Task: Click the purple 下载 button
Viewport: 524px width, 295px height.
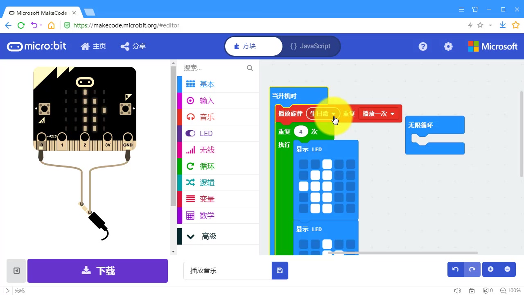Action: 97,270
